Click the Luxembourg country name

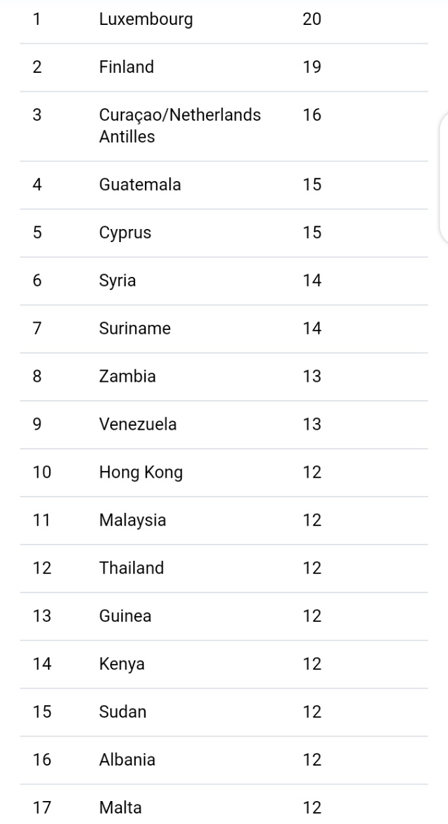[146, 20]
